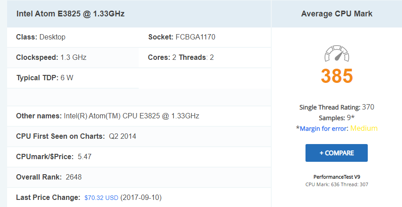Select the Clockspeed 1.3 GHz row

tap(73, 58)
